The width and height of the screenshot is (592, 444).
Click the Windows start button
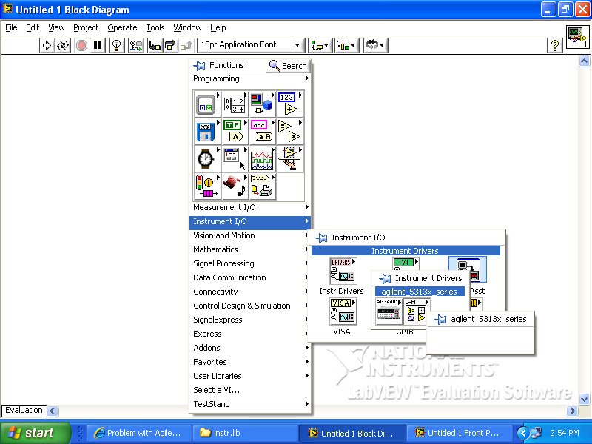click(x=35, y=433)
